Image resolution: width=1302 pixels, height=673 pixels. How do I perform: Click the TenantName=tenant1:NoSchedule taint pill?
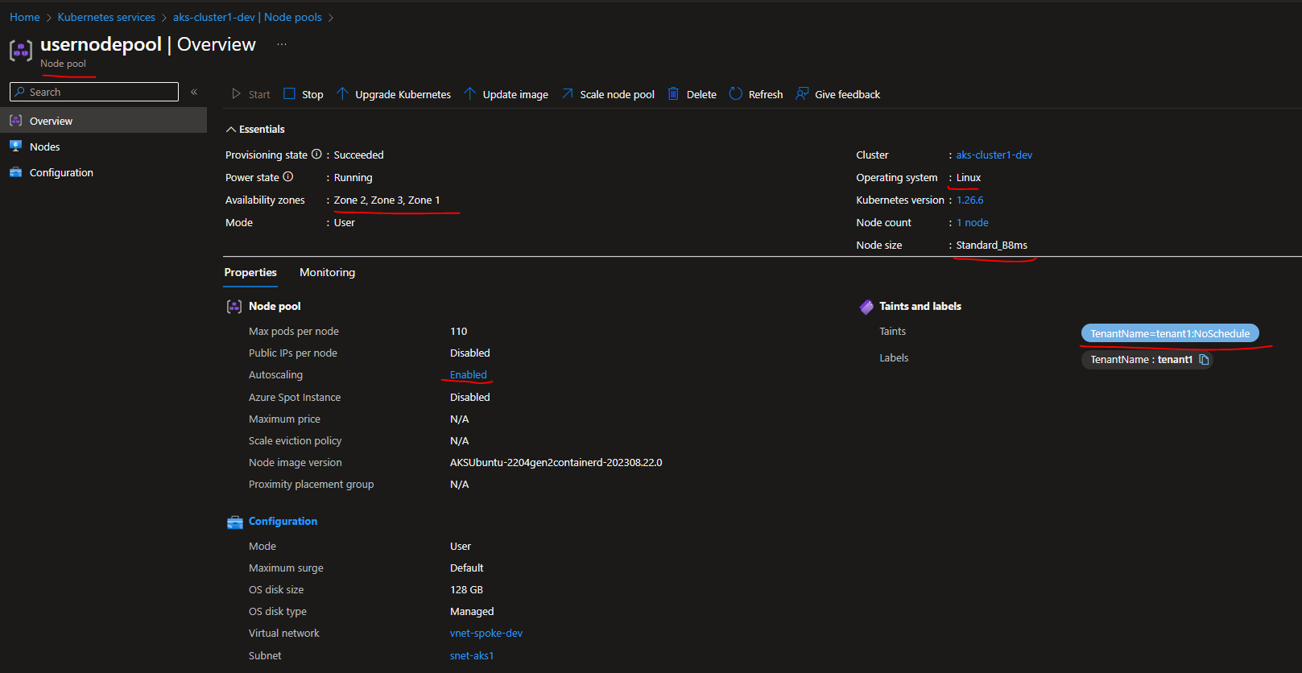tap(1170, 333)
